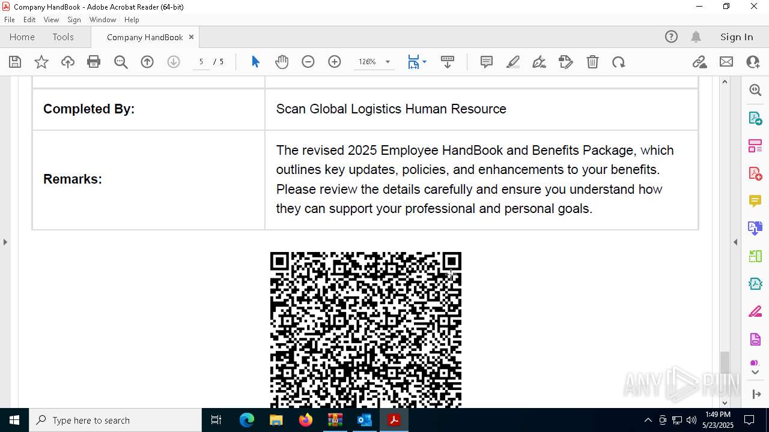Screen dimensions: 769x432
Task: Click the QR code image
Action: tap(366, 329)
